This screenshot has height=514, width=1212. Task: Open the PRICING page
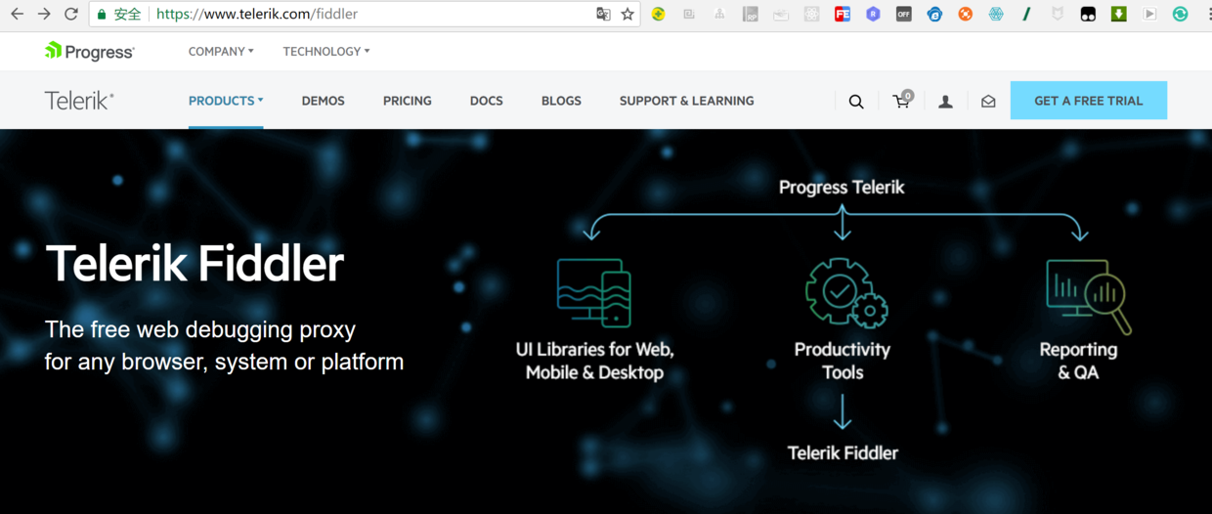click(408, 101)
